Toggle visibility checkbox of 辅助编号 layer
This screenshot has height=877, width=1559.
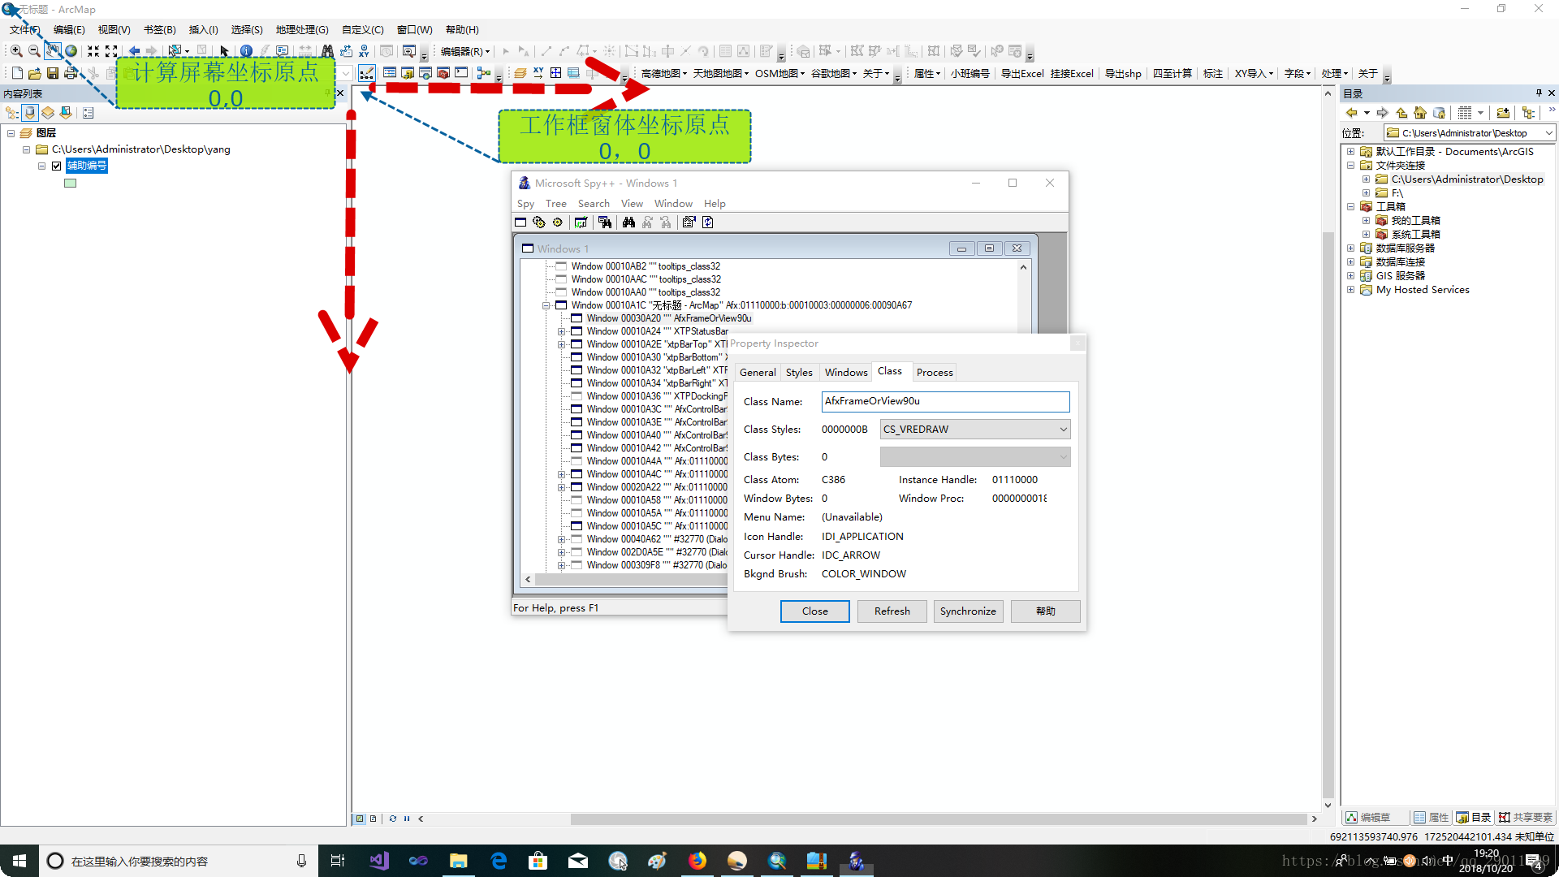(57, 166)
